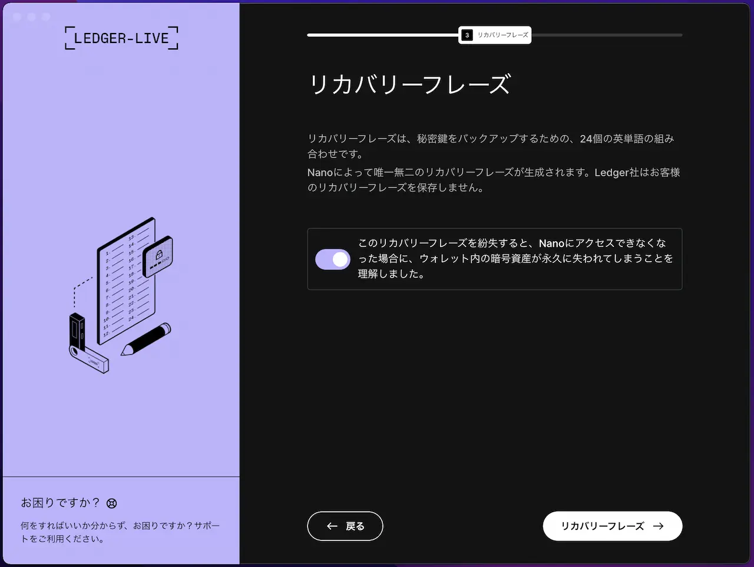The height and width of the screenshot is (567, 754).
Task: Click the support hint text サポートをご利用ください
Action: pyautogui.click(x=120, y=532)
